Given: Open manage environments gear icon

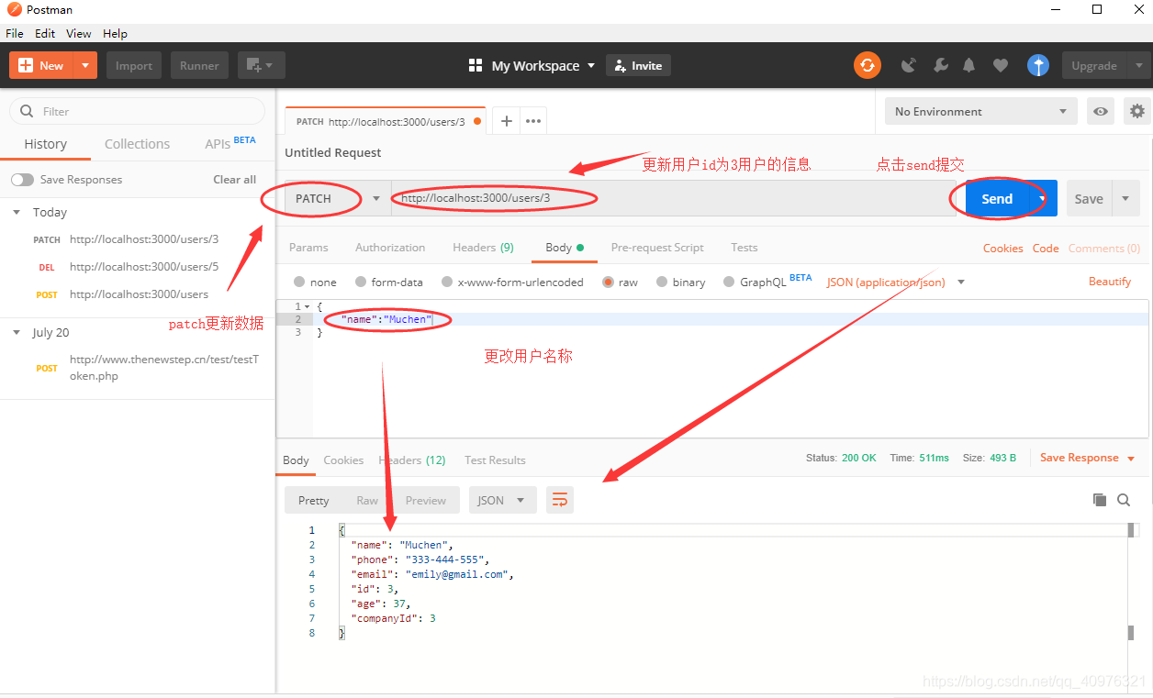Looking at the screenshot, I should coord(1137,111).
